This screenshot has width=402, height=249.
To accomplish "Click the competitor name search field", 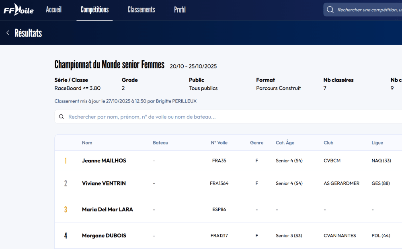I will 225,117.
